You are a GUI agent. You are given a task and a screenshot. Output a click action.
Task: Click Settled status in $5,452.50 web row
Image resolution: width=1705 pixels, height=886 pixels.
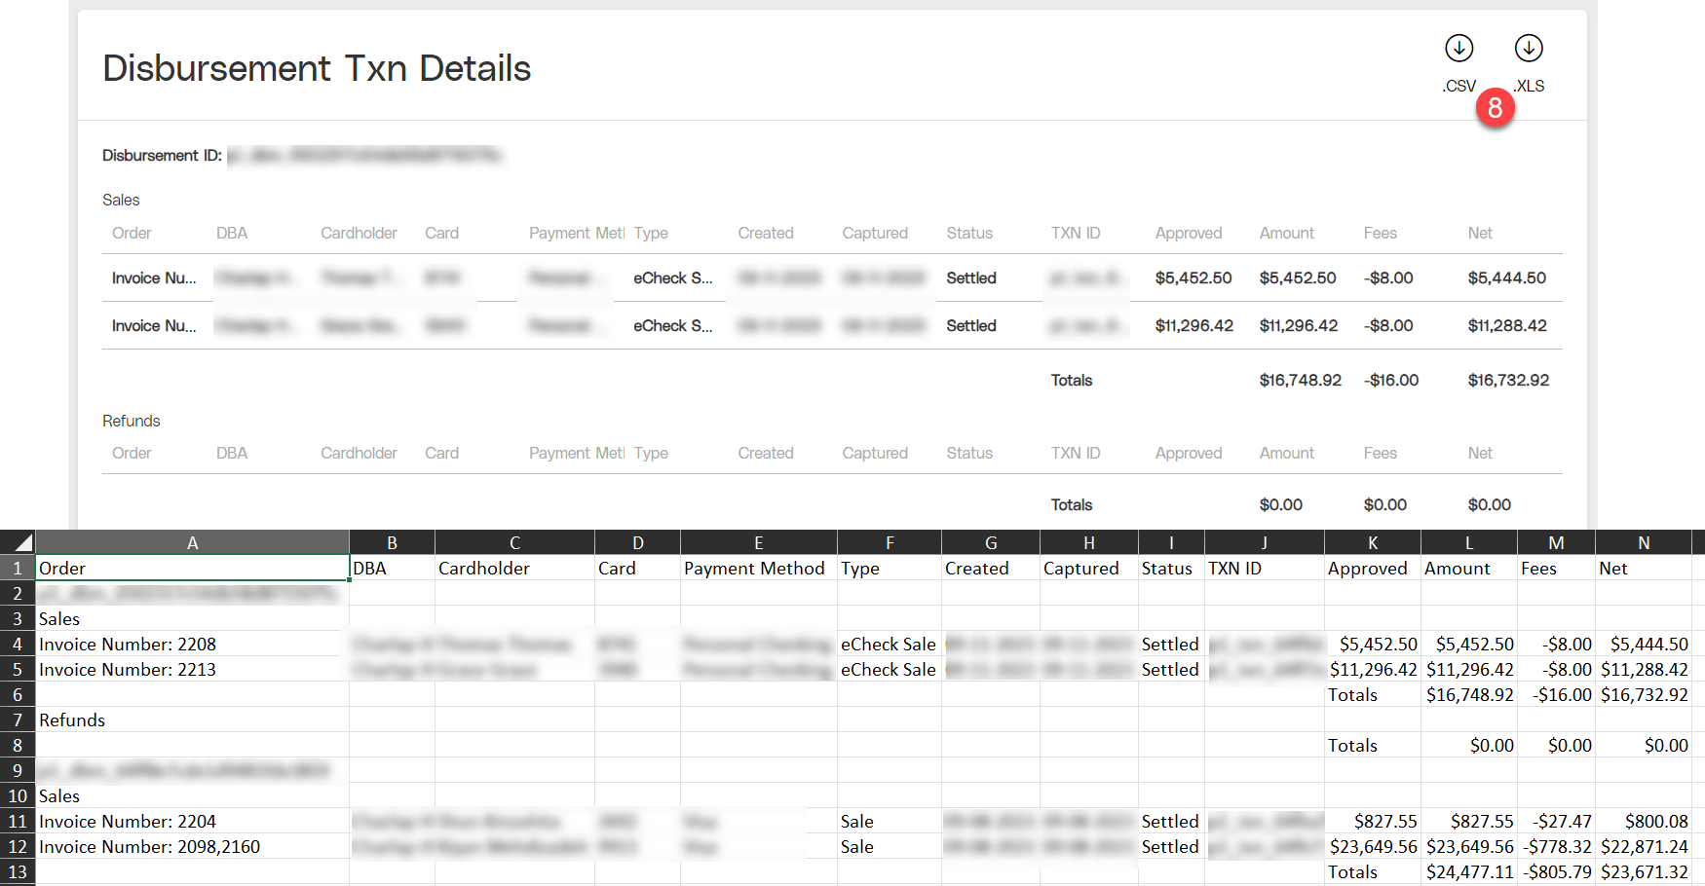pyautogui.click(x=971, y=277)
